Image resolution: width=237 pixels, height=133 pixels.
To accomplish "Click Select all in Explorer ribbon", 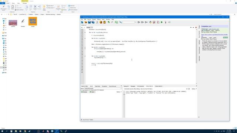I will coord(71,6).
